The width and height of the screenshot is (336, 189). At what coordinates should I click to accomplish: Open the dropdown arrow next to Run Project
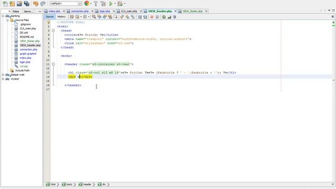(x=115, y=4)
